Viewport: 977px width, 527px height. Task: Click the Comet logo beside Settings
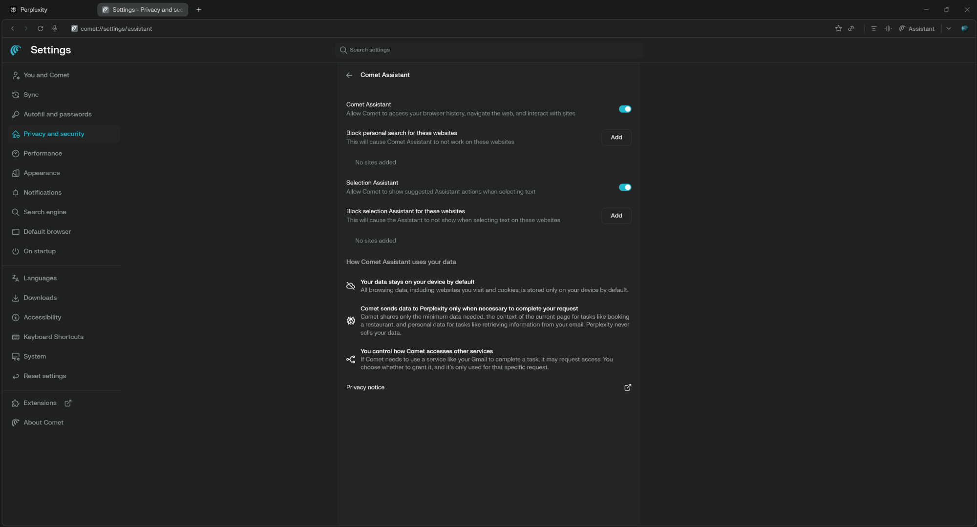(x=16, y=50)
